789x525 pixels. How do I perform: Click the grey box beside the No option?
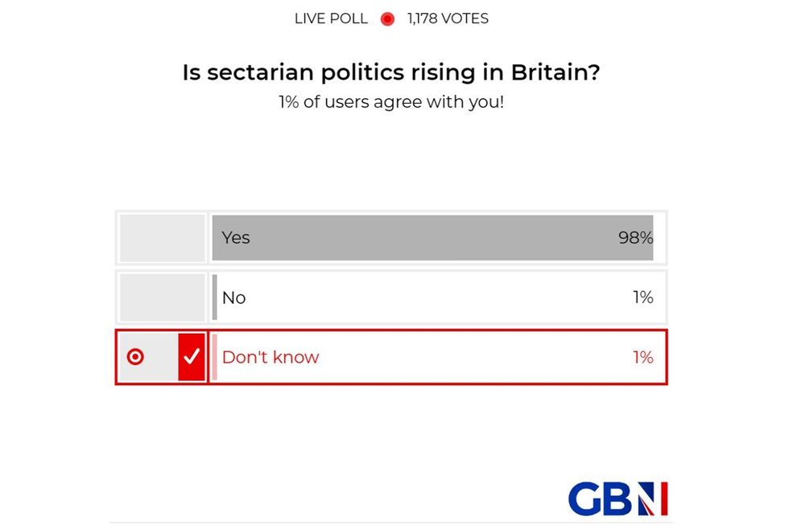tap(161, 297)
